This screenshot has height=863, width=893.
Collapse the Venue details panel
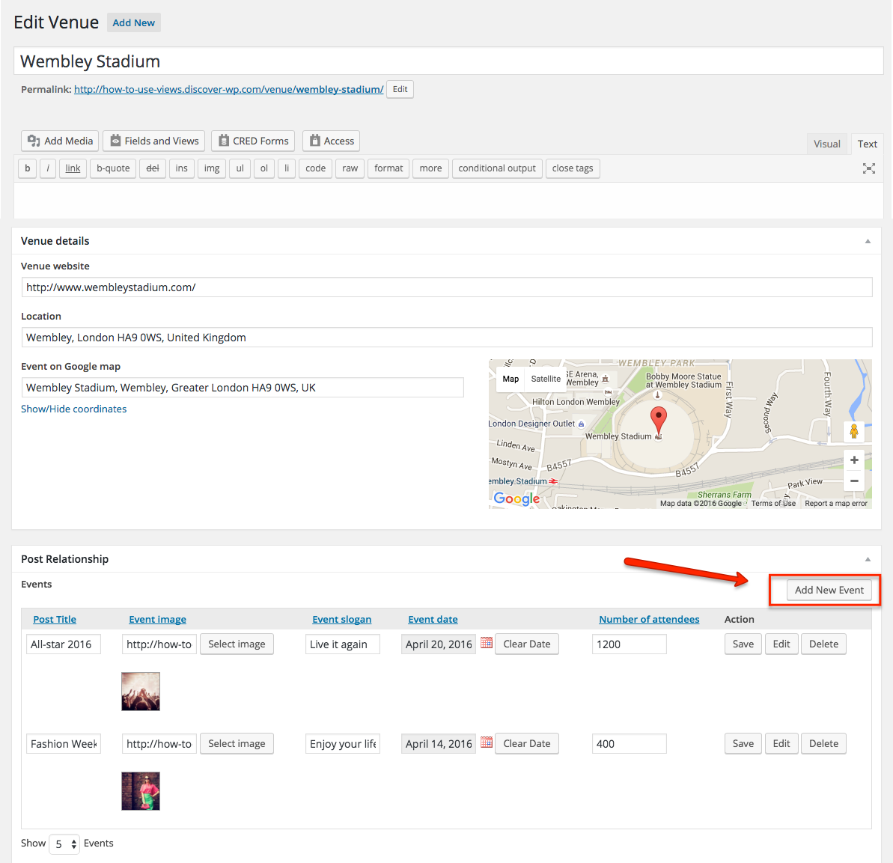point(868,241)
